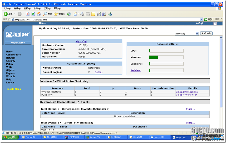
Task: Open the Policies link in Resources Status
Action: point(136,70)
